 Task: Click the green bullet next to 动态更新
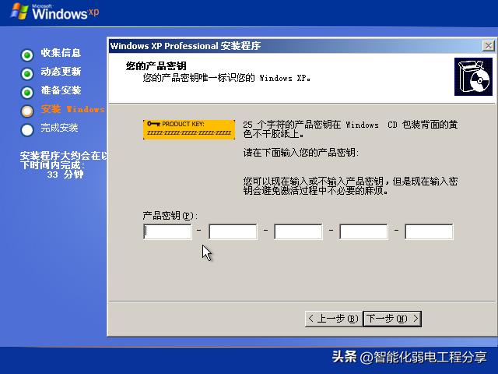(27, 74)
